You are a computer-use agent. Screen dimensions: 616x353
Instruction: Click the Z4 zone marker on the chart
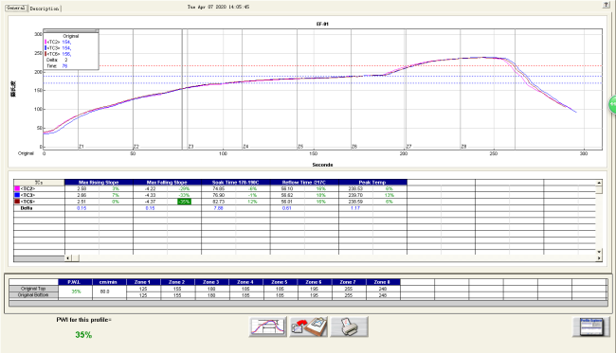tap(245, 147)
